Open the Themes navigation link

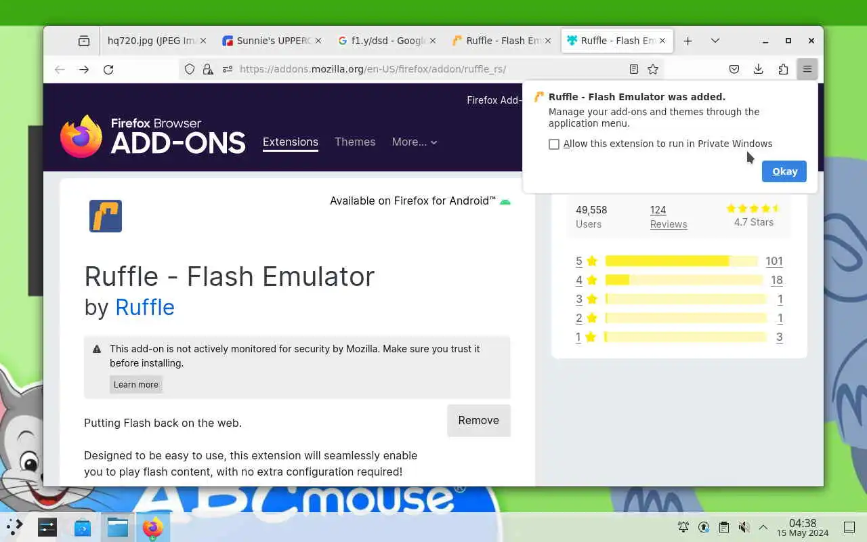[x=355, y=142]
